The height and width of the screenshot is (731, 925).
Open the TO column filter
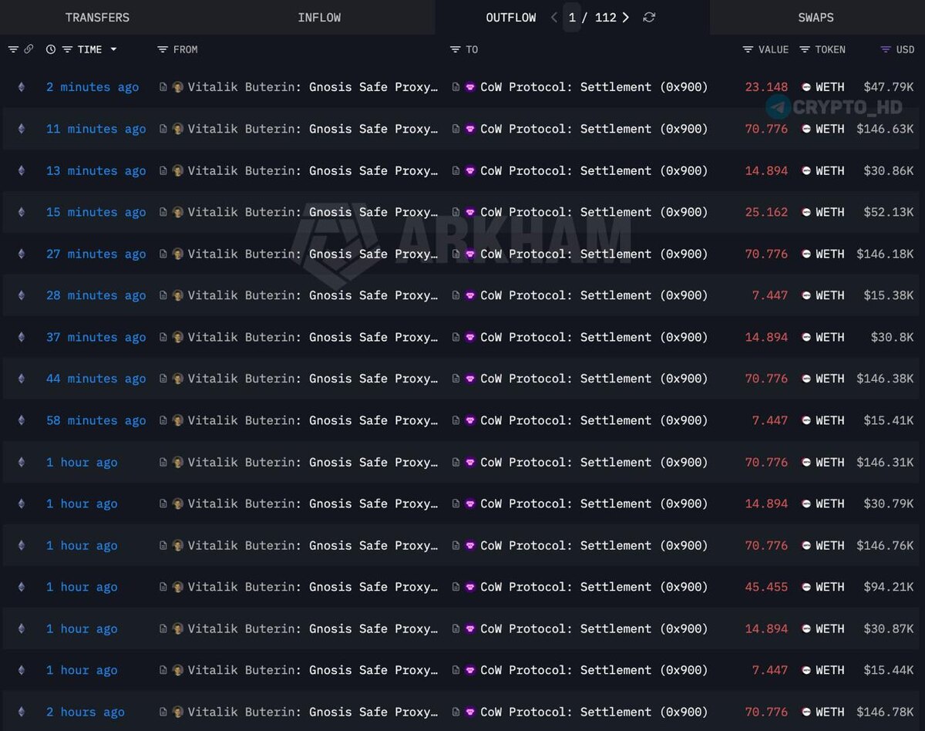[456, 49]
